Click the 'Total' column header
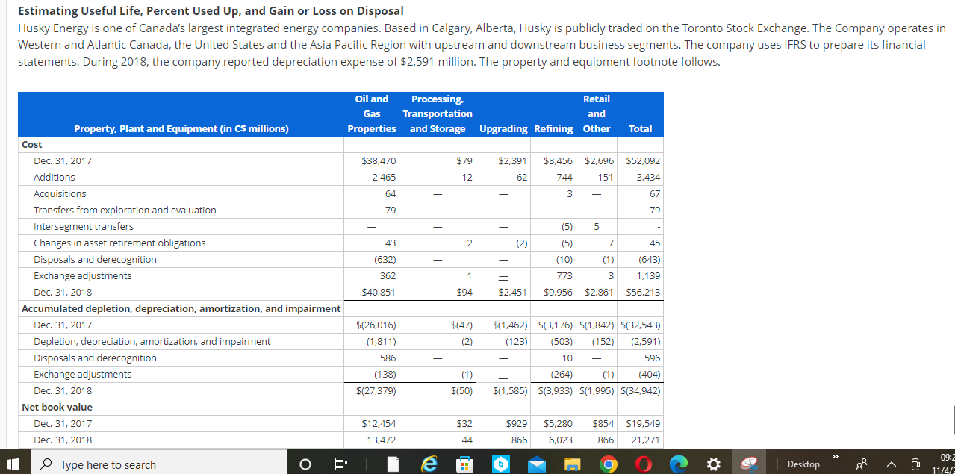The height and width of the screenshot is (474, 955). pyautogui.click(x=641, y=128)
